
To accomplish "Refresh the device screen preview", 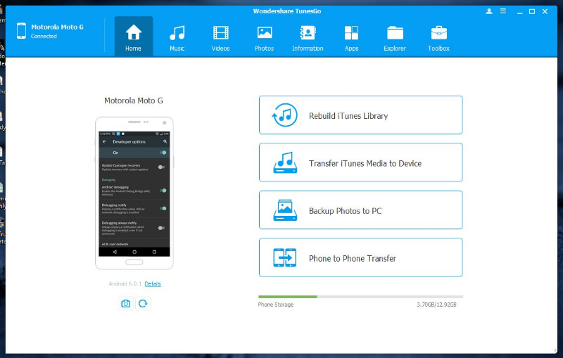I will (x=143, y=303).
